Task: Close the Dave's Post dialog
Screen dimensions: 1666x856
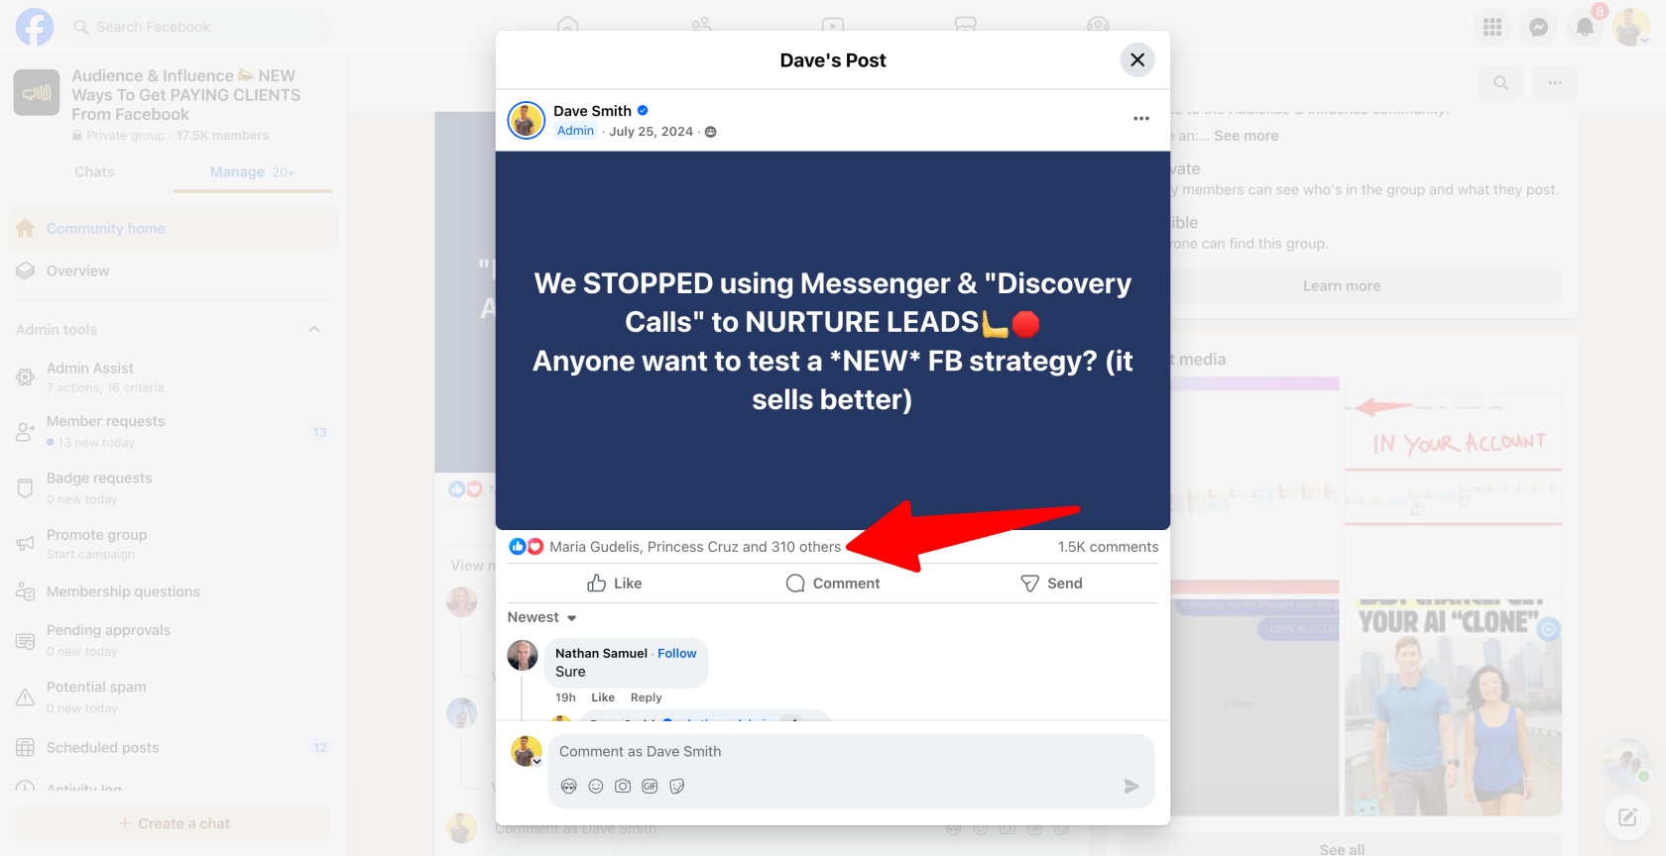Action: tap(1137, 60)
